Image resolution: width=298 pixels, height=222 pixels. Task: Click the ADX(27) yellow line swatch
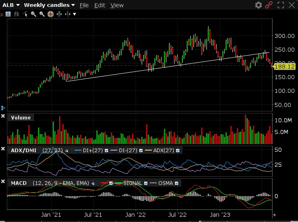(x=149, y=151)
